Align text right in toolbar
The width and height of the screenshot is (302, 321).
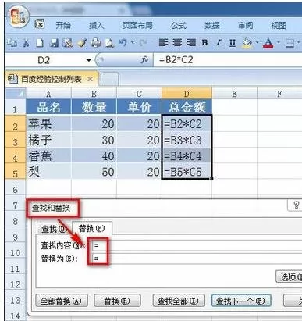click(x=191, y=42)
